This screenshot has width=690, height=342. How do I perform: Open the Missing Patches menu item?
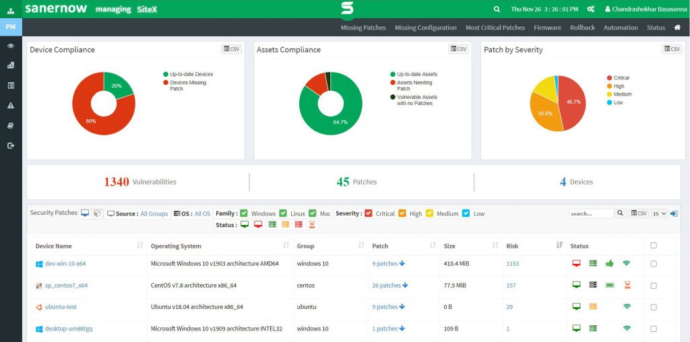363,27
